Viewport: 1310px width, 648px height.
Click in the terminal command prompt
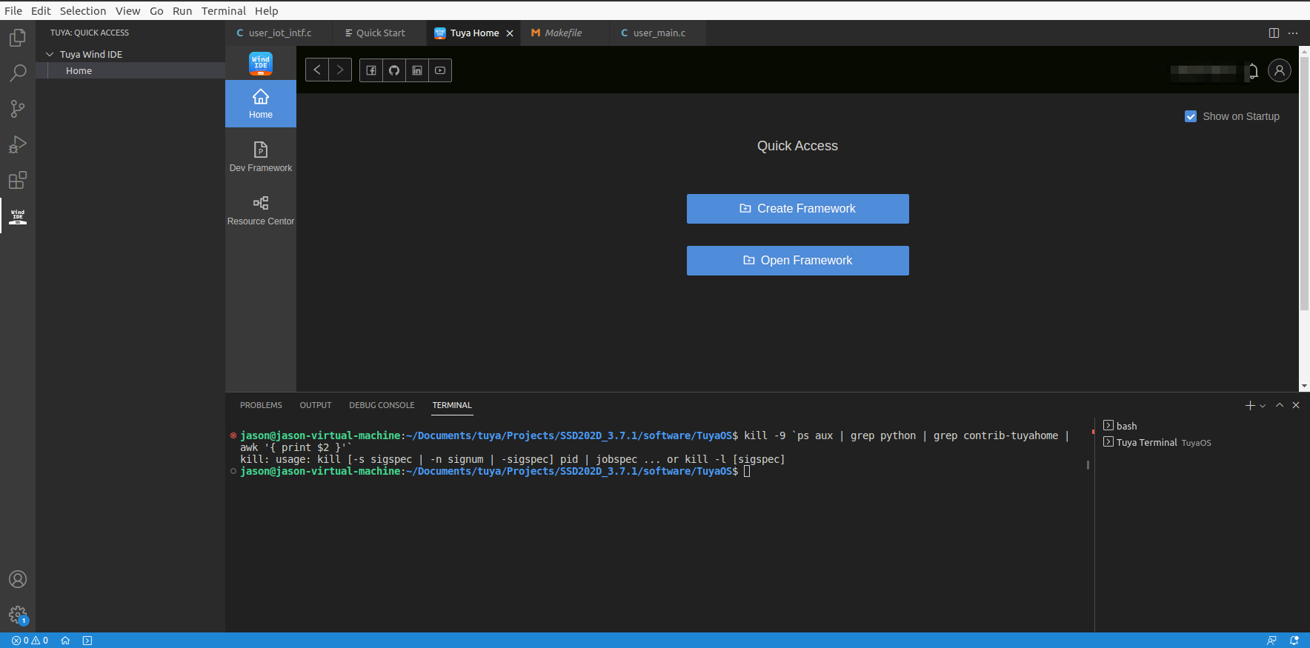point(747,471)
